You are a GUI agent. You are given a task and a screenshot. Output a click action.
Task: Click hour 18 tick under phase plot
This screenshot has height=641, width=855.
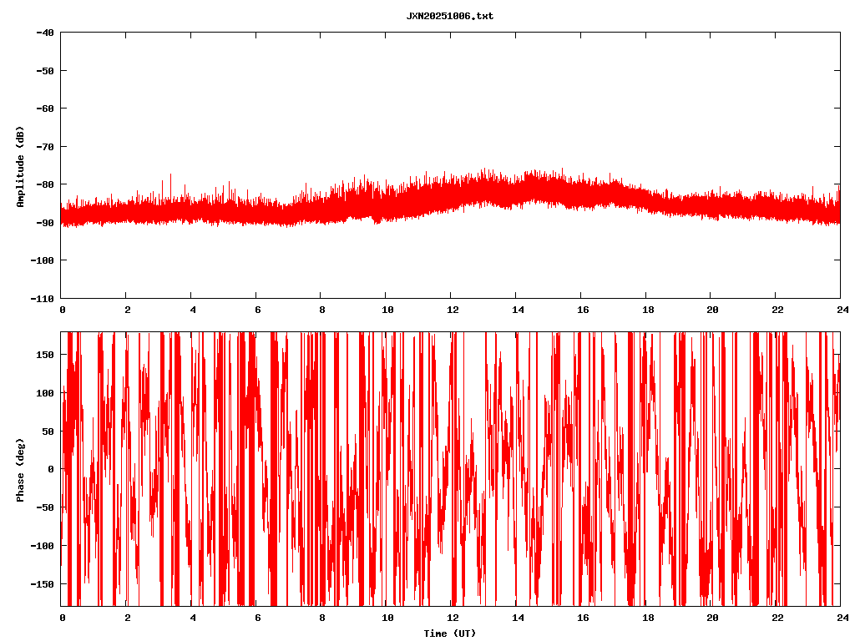[x=646, y=618]
